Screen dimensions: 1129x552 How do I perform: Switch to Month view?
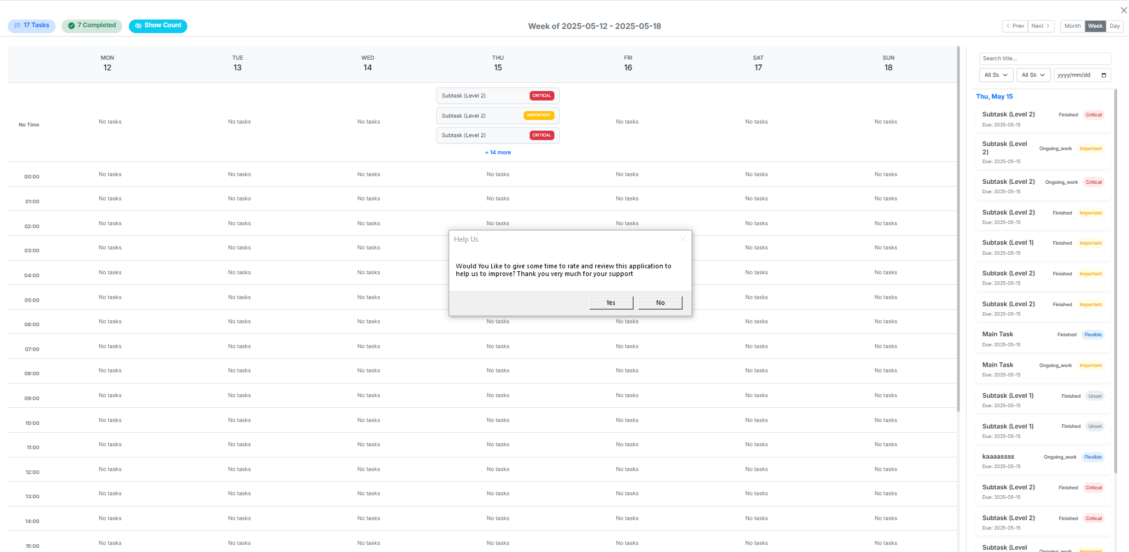tap(1072, 26)
